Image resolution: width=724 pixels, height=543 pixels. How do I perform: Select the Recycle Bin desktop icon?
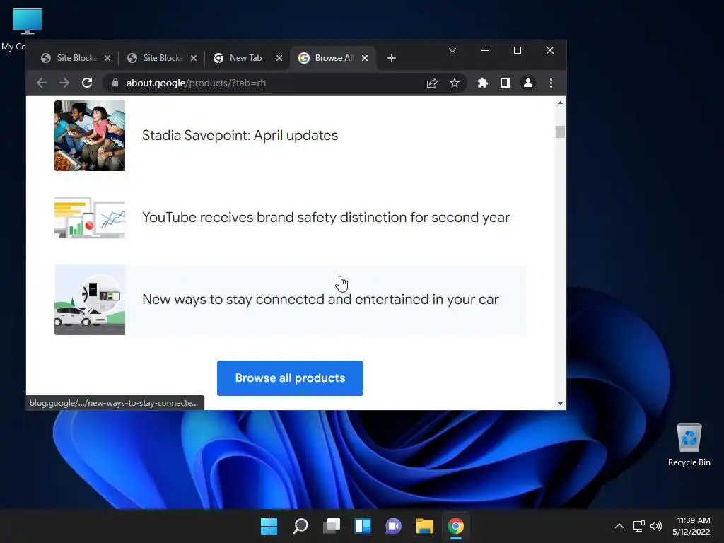click(x=689, y=445)
